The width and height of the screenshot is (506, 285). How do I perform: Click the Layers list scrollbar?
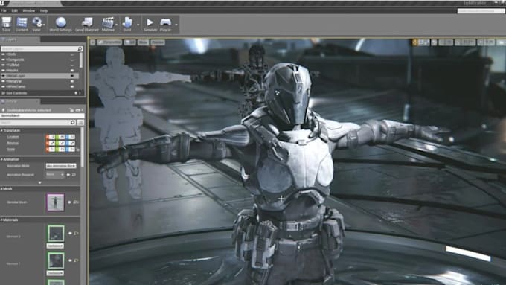pos(80,60)
